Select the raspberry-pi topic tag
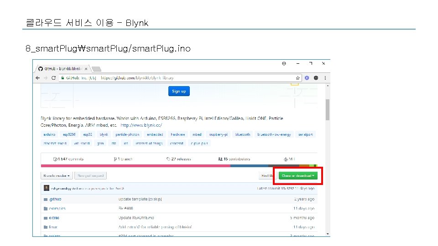 point(218,134)
